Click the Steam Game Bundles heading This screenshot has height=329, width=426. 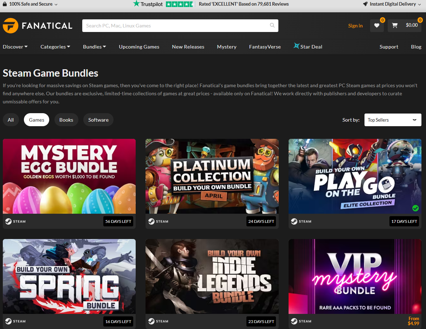[51, 73]
